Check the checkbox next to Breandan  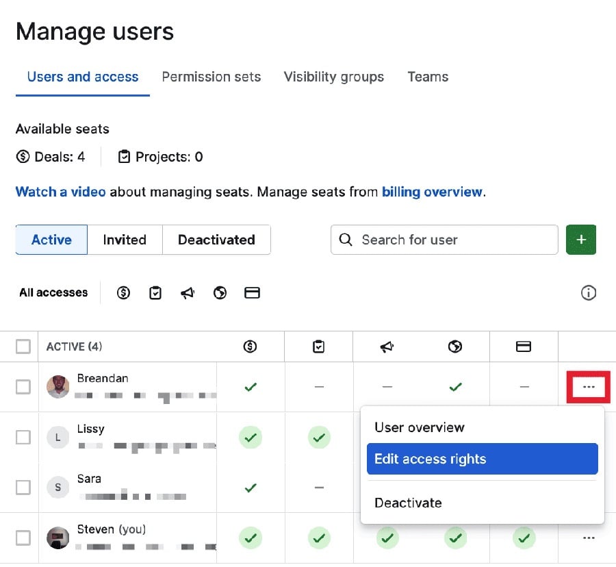click(21, 387)
